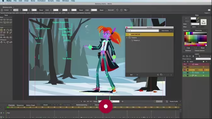Select the Roll Camera tool
This screenshot has height=119, width=212.
pos(8,37)
